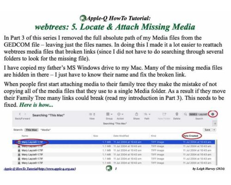The width and height of the screenshot is (231, 185).
Task: Click the file icon of the highlighted row
Action: 19,142
